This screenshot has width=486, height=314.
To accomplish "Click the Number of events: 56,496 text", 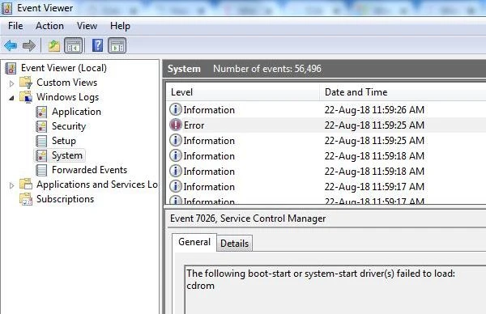I will point(267,69).
